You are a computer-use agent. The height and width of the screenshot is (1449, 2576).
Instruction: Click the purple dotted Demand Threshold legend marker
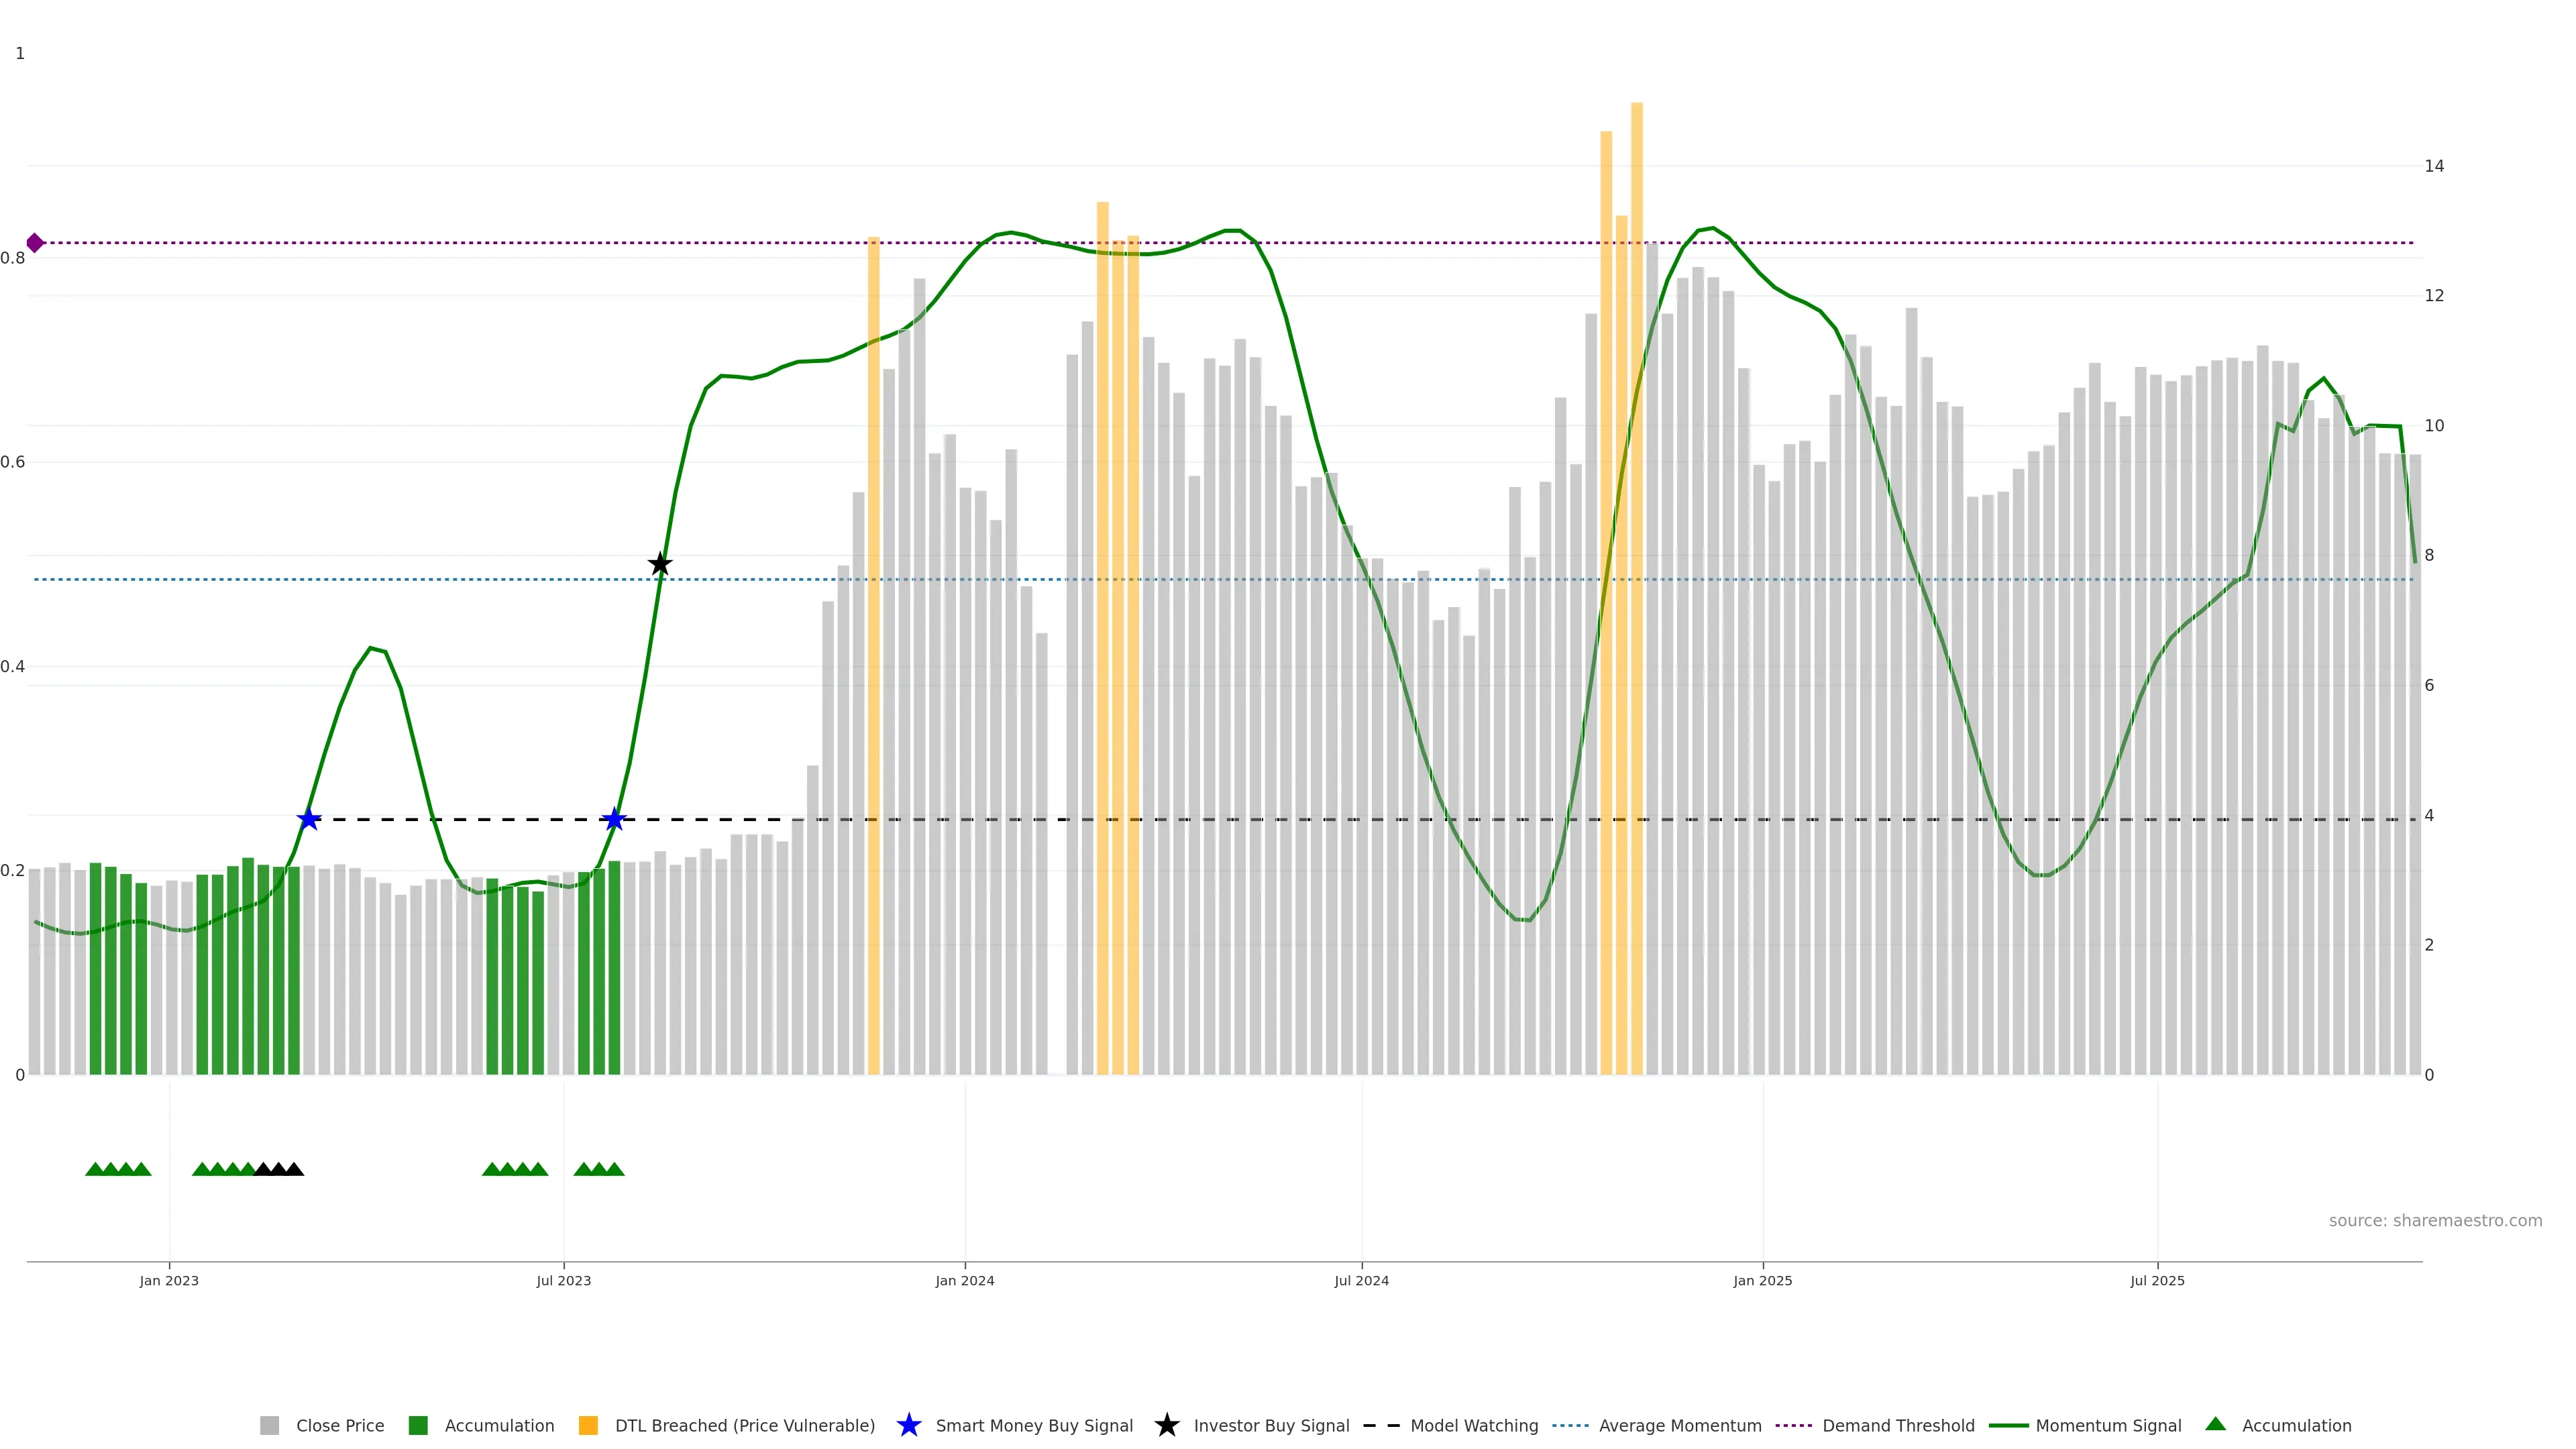(1793, 1425)
